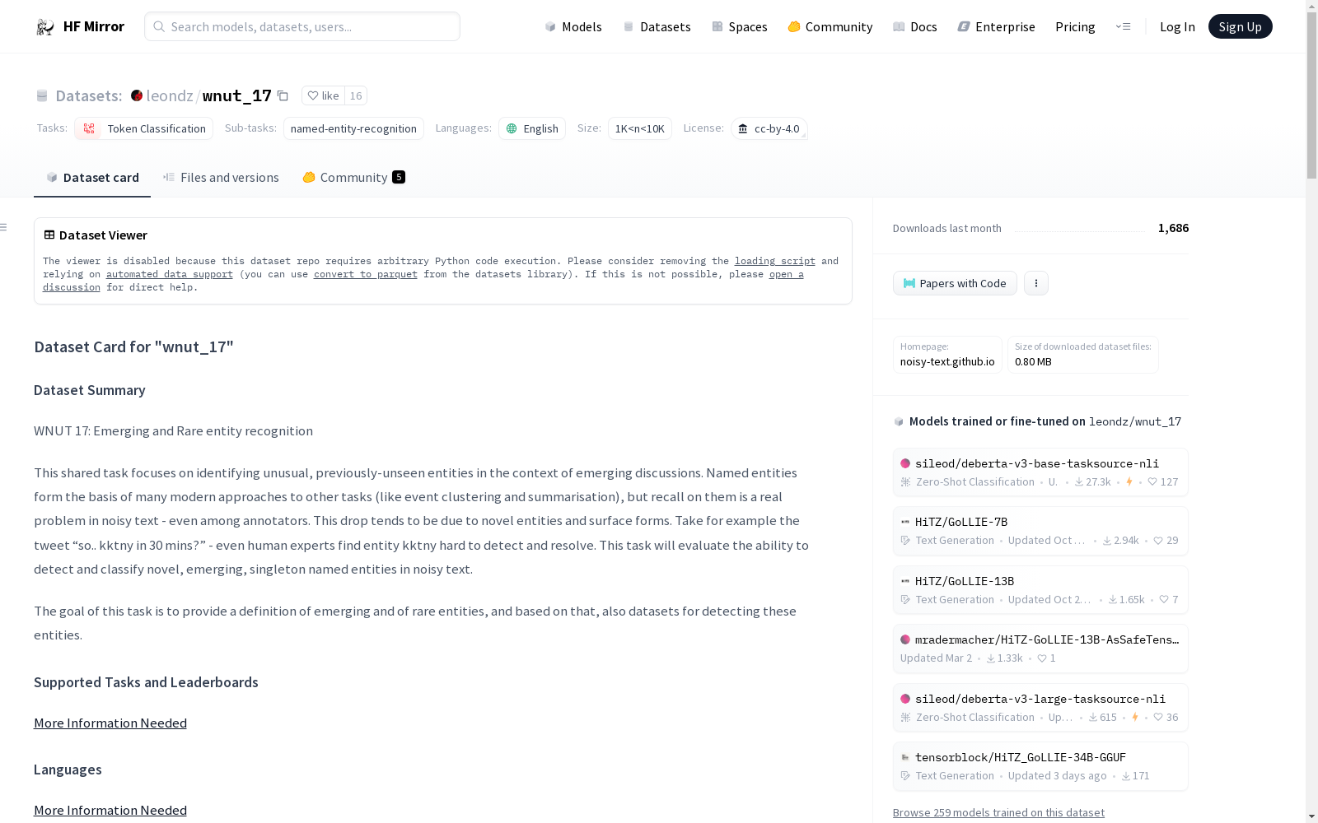Click the downloads last month sparkline
This screenshot has height=823, width=1318.
pyautogui.click(x=1080, y=230)
